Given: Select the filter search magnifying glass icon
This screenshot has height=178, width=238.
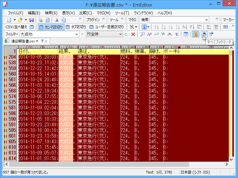Looking at the screenshot, I should (x=142, y=34).
